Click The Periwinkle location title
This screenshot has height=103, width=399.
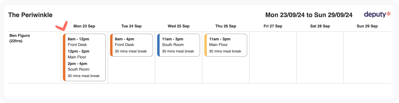[30, 15]
